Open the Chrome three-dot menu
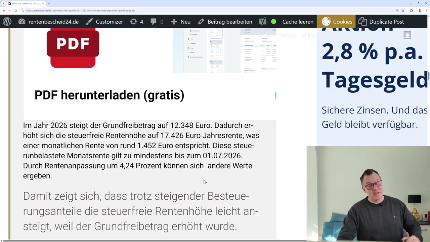Image resolution: width=430 pixels, height=242 pixels. coord(426,10)
